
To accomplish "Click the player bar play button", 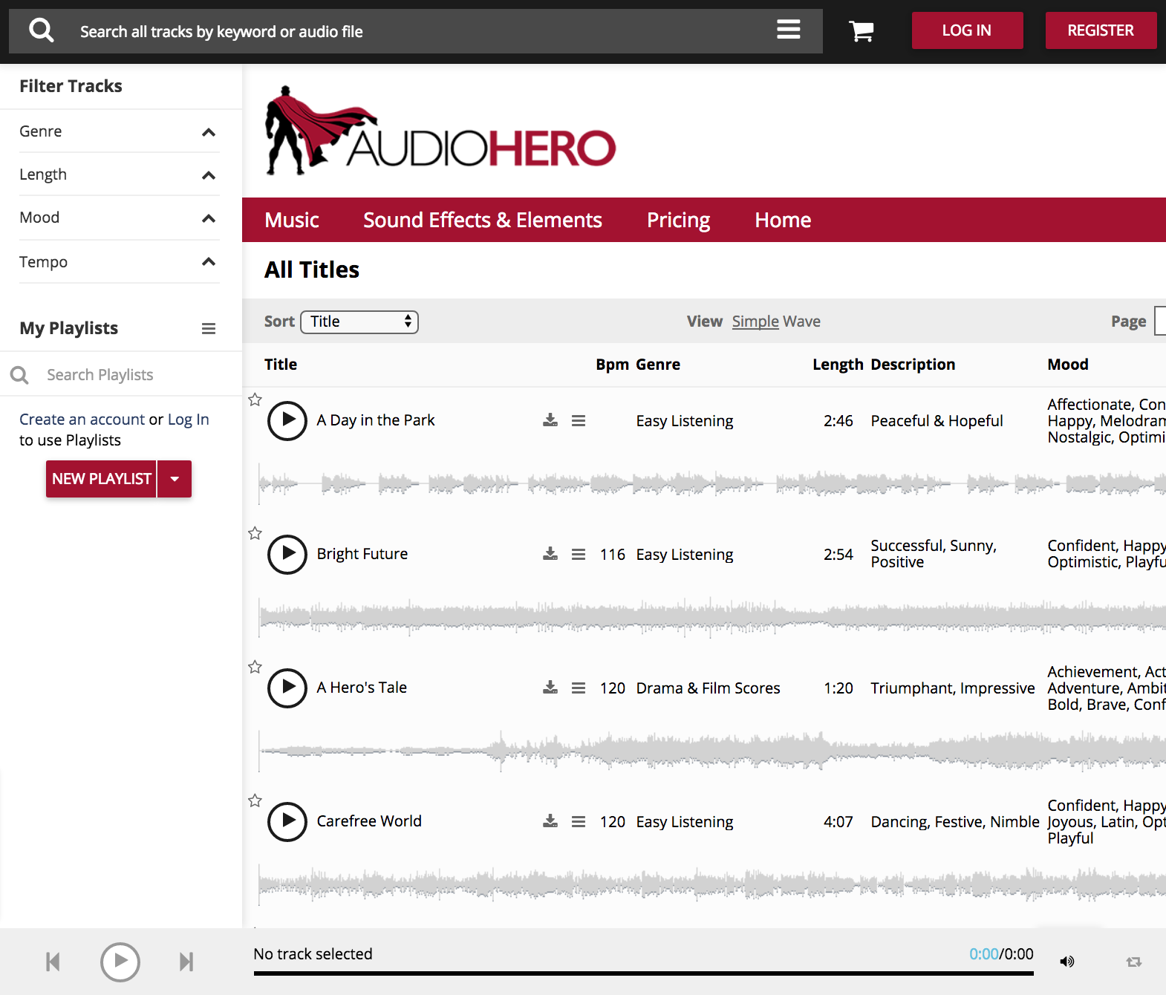I will point(120,962).
